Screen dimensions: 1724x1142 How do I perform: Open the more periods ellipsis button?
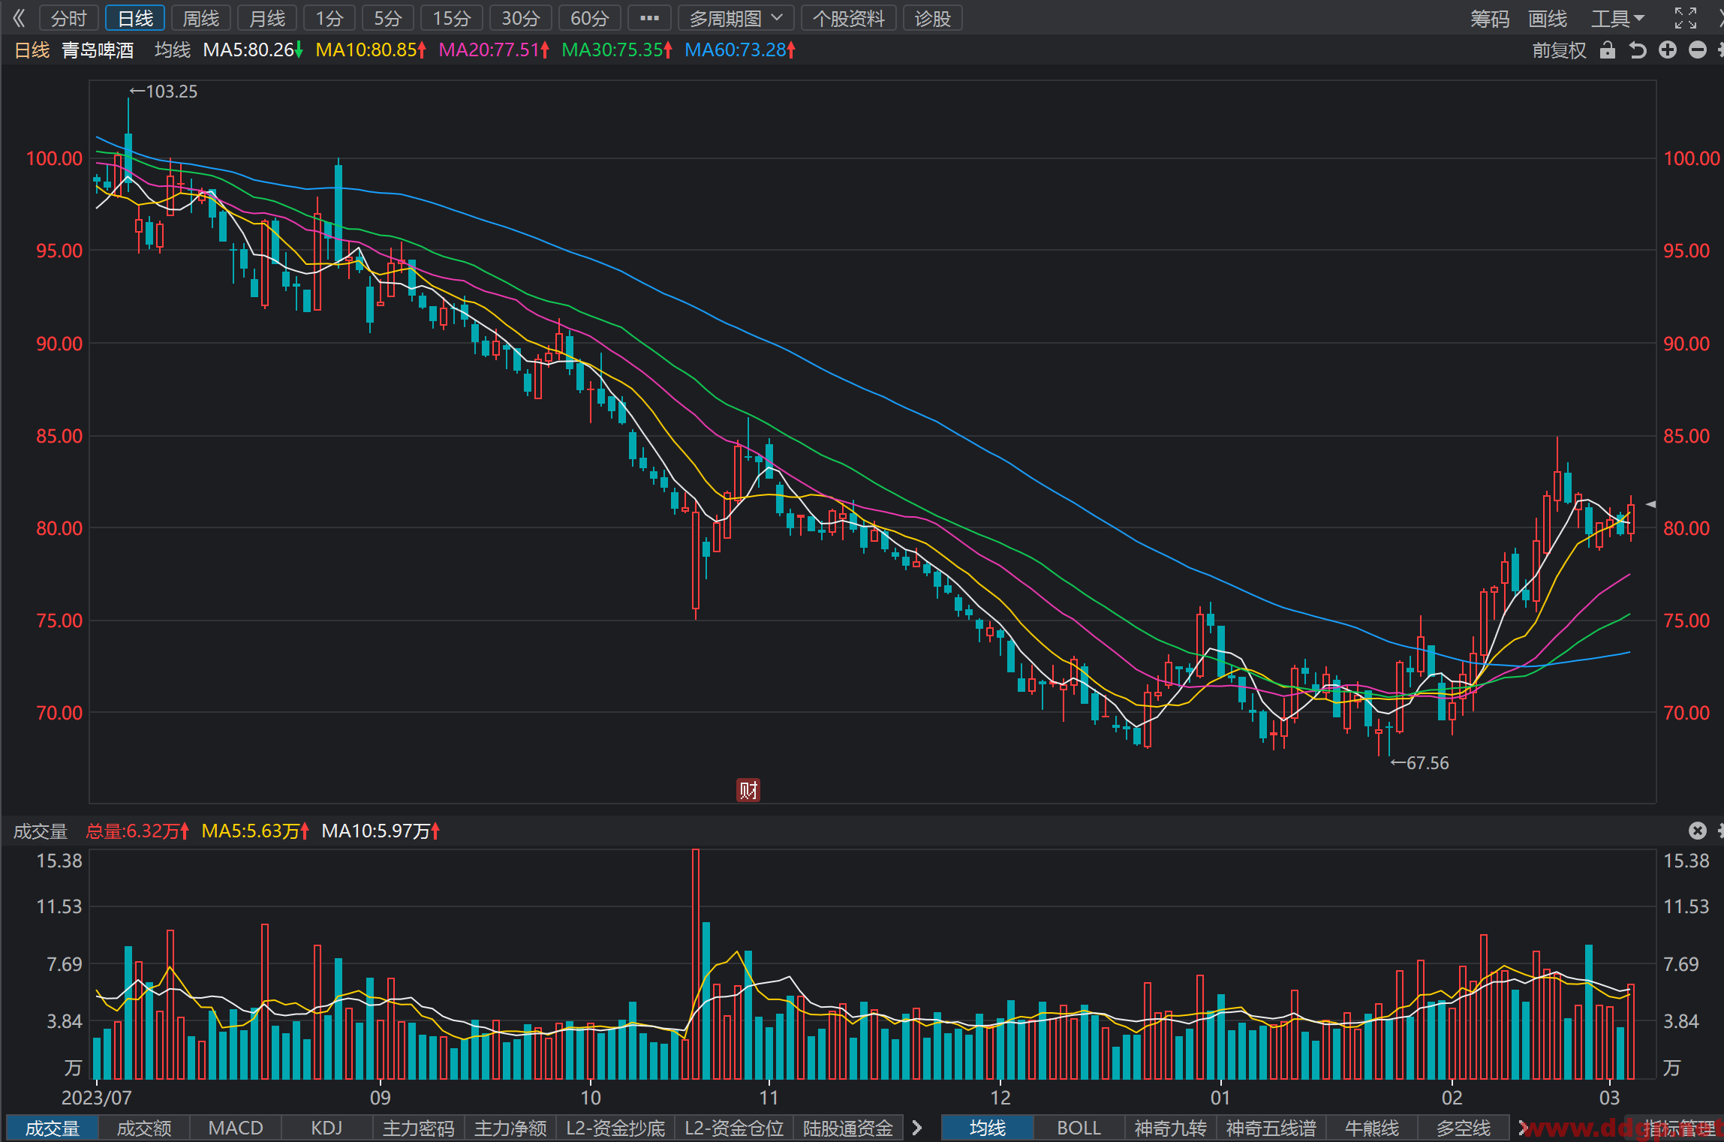[x=649, y=18]
